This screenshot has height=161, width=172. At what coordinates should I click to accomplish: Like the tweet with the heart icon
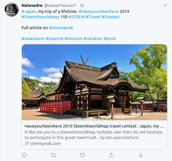82,155
